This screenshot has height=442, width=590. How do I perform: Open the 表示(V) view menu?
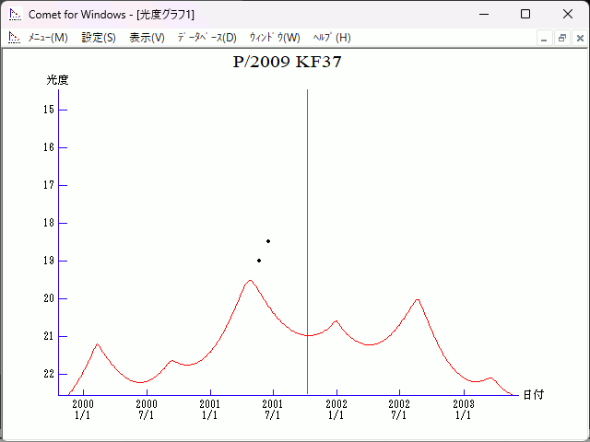pyautogui.click(x=147, y=38)
